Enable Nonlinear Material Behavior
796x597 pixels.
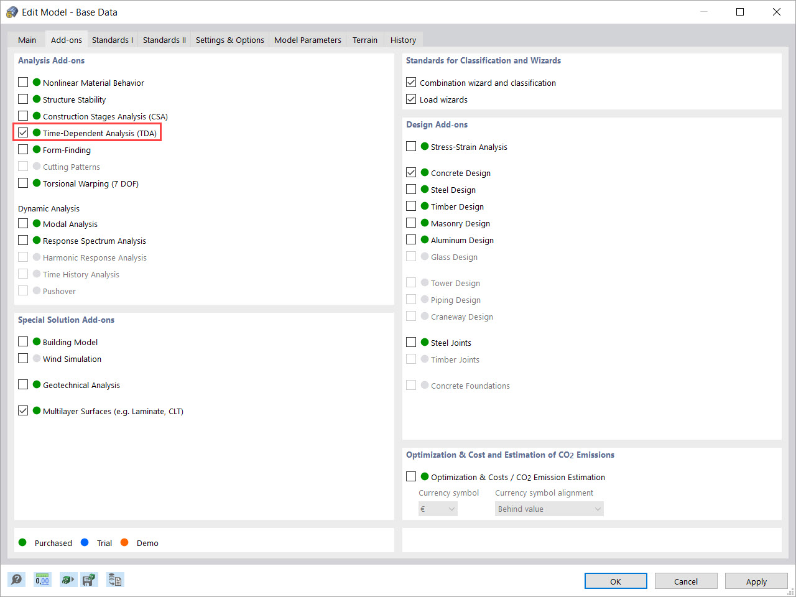[x=23, y=81]
